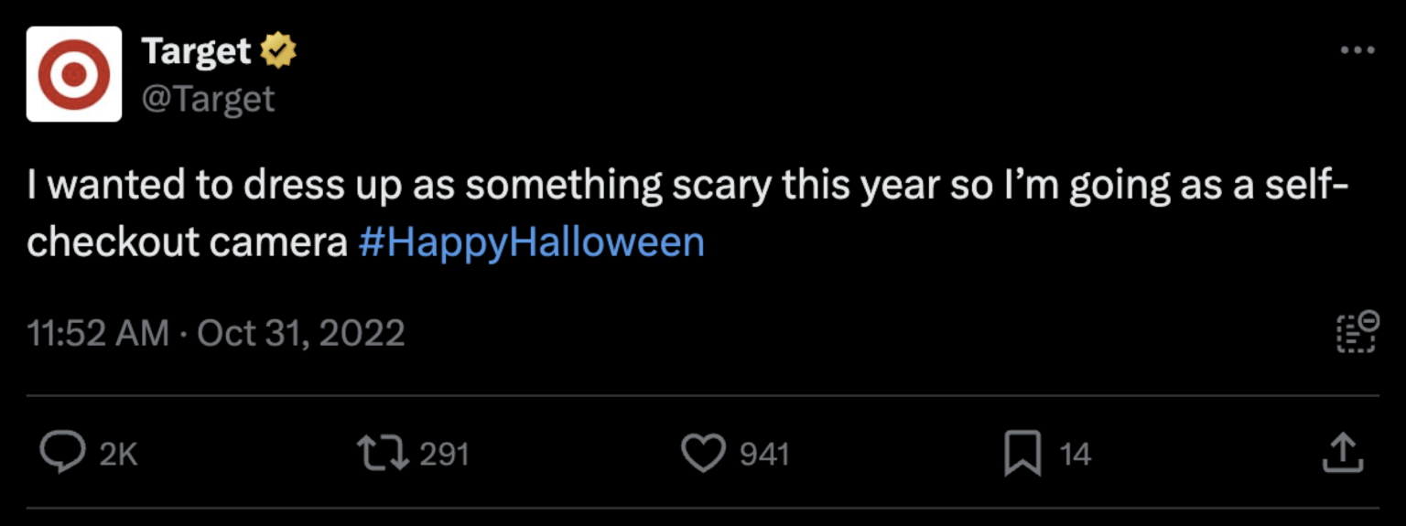Click the Oct 31, 2022 date
This screenshot has width=1406, height=526.
tap(301, 333)
